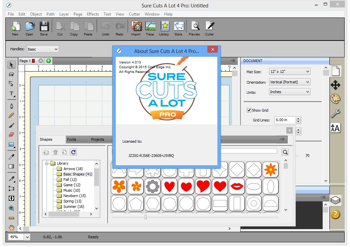Select the Basic Shapes (41) folder
Viewport: 350px width, 247px height.
pyautogui.click(x=78, y=174)
